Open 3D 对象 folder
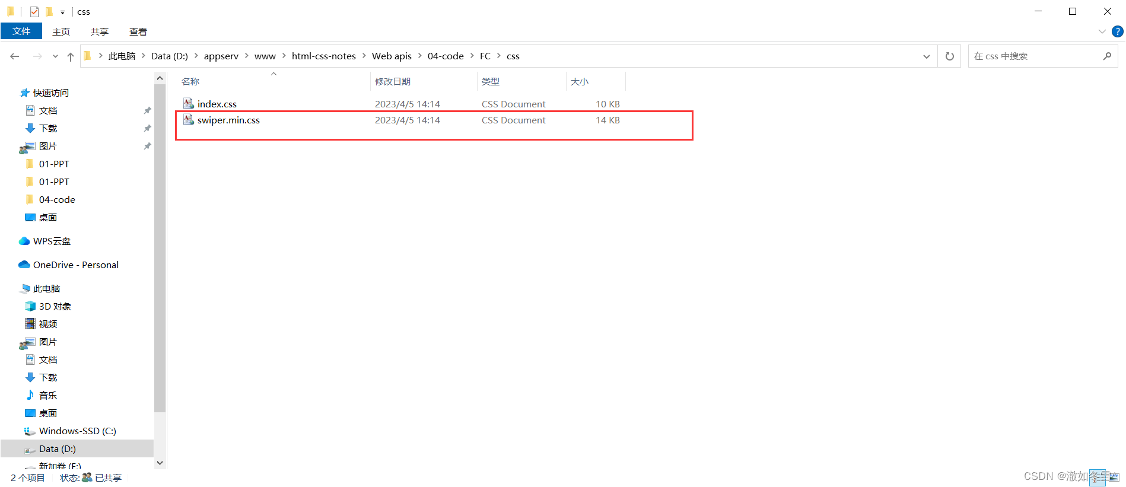The image size is (1126, 487). click(x=55, y=306)
